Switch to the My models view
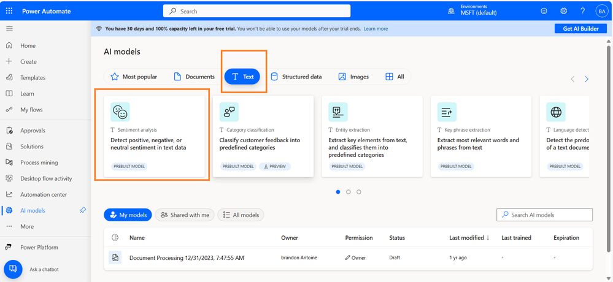 (128, 215)
